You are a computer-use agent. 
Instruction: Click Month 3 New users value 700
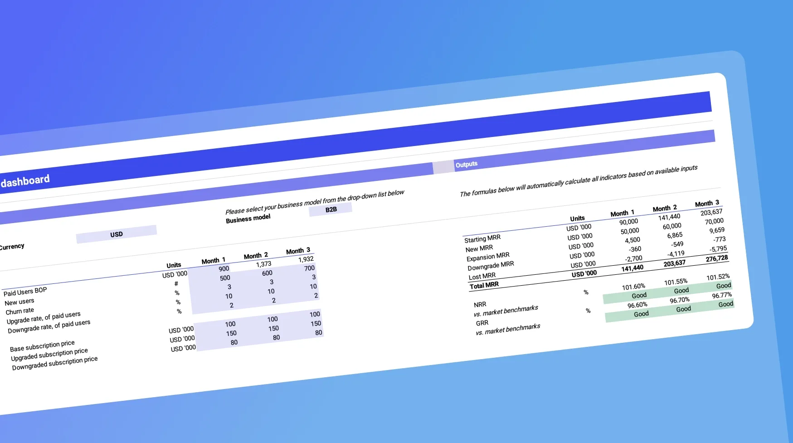click(x=309, y=268)
